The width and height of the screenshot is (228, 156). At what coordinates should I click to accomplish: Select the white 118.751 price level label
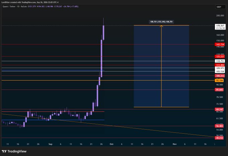tap(220, 61)
